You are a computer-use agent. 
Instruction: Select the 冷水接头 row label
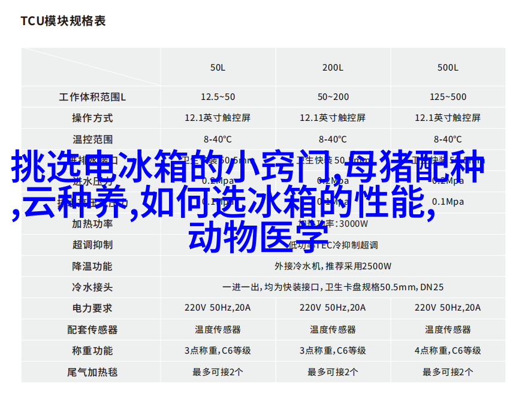[92, 287]
